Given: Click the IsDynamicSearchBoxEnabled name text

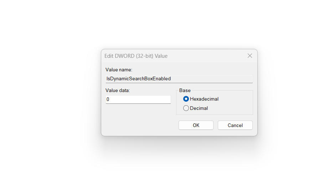Looking at the screenshot, I should [139, 78].
